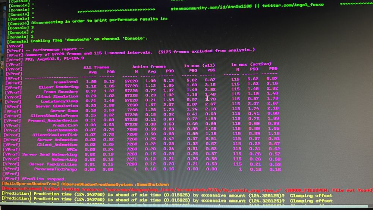Click the Client_Animation row label
Screen dimensions: 373x210
[x=57, y=145]
